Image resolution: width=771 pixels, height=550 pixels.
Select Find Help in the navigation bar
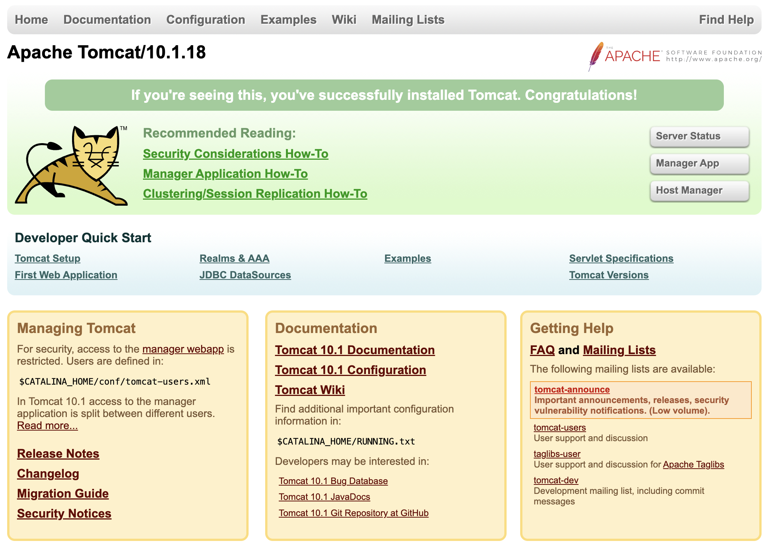726,20
